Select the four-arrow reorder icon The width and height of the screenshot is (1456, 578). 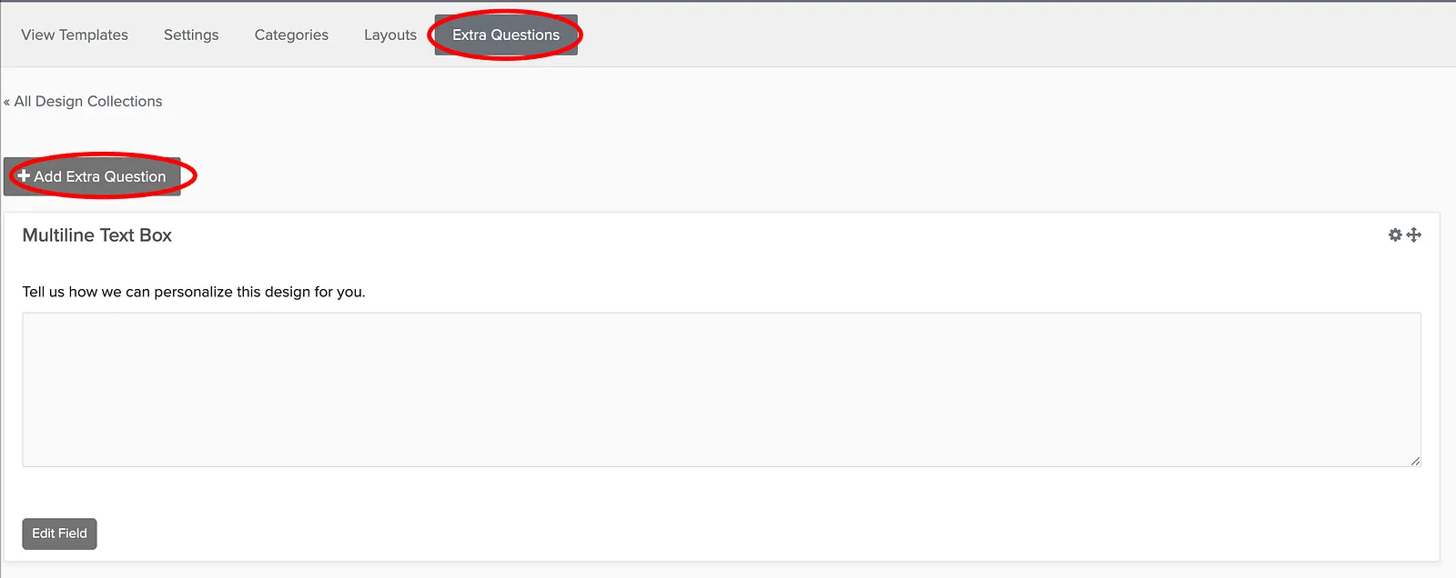(1414, 234)
